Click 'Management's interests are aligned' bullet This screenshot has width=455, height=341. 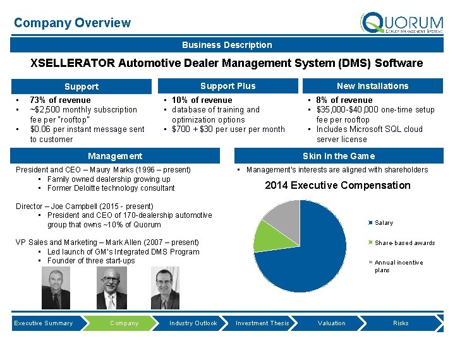click(337, 170)
